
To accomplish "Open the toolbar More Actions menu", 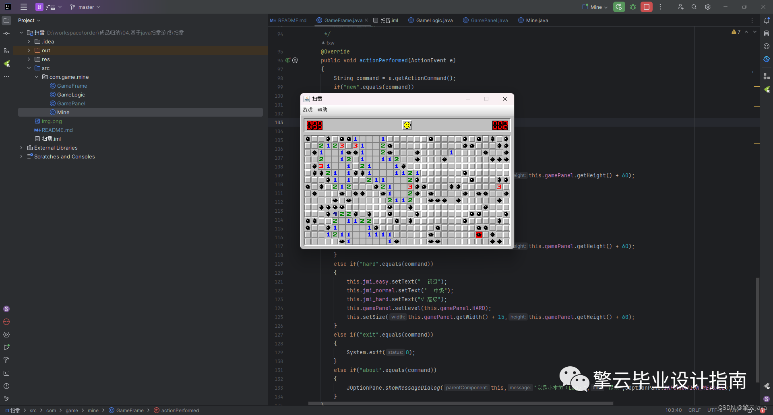I will tap(660, 7).
